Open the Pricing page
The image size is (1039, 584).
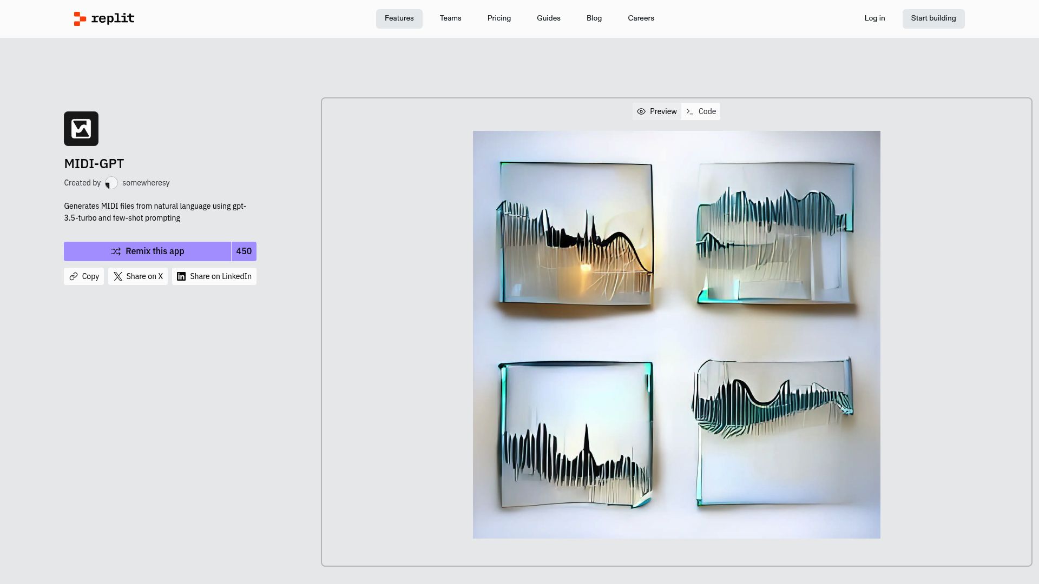tap(499, 18)
